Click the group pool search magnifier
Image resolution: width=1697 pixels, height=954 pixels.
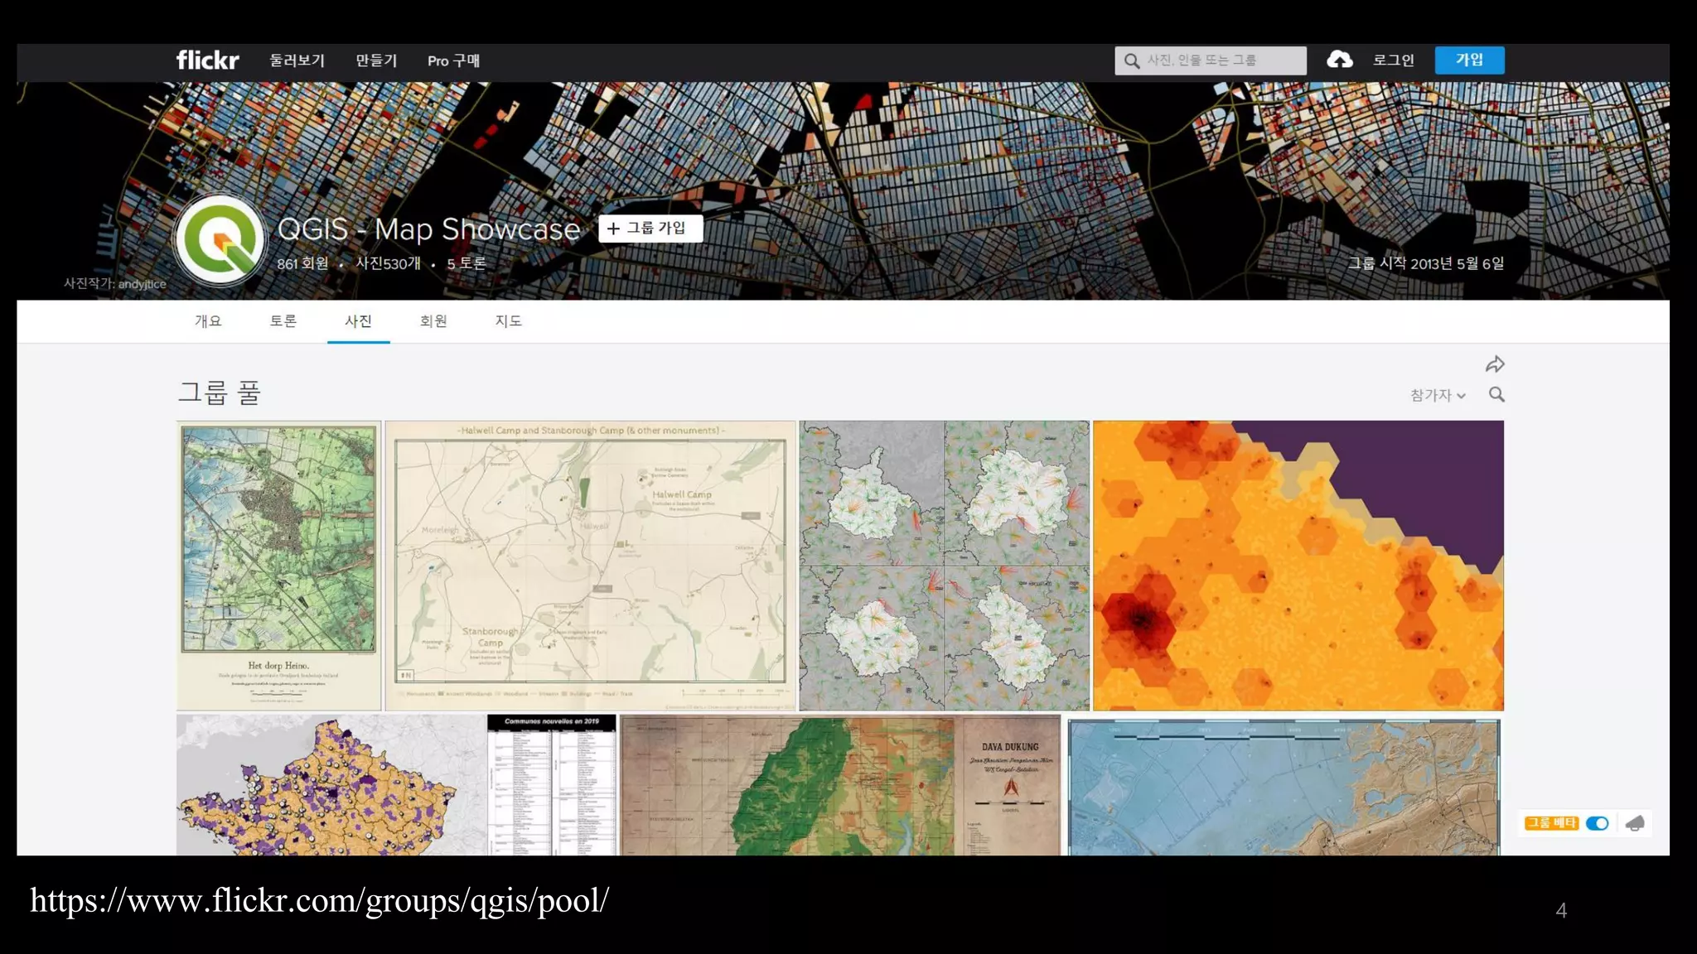coord(1496,395)
